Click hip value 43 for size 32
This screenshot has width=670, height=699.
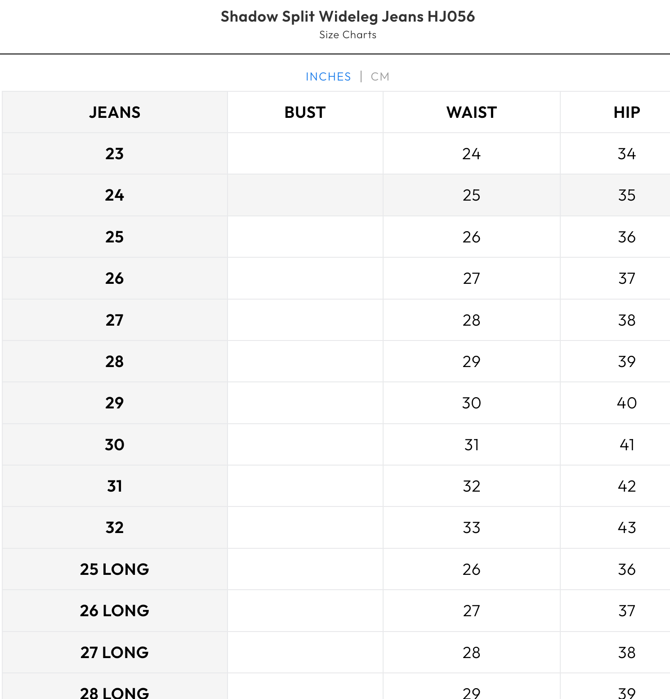[x=626, y=528]
